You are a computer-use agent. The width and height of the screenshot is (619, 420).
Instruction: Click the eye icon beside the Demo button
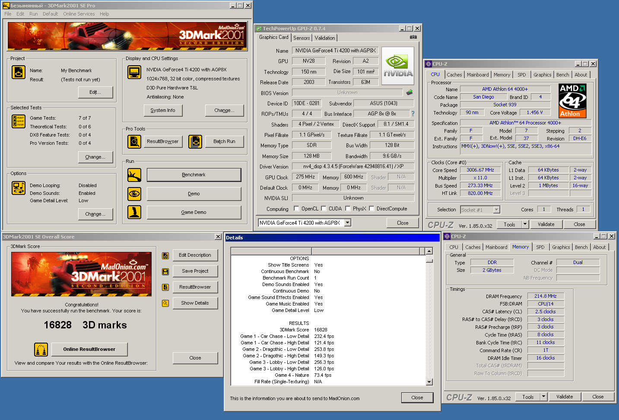[x=134, y=194]
